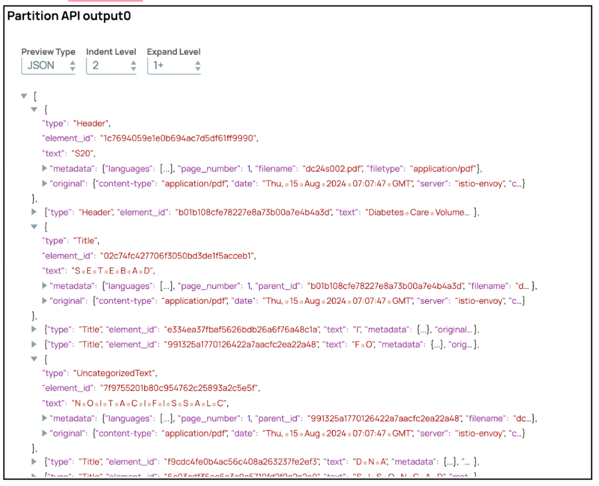Screen dimensions: 599x486
Task: Increase the Indent Level value
Action: (x=133, y=62)
